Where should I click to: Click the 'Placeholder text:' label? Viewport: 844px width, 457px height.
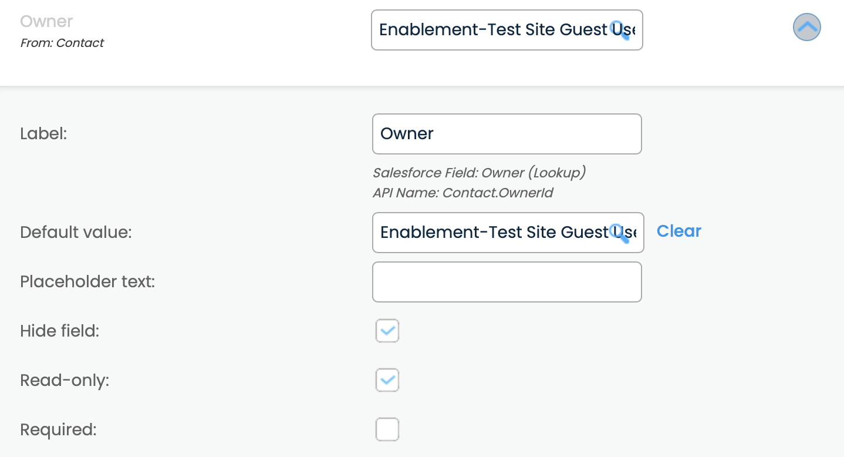[87, 282]
